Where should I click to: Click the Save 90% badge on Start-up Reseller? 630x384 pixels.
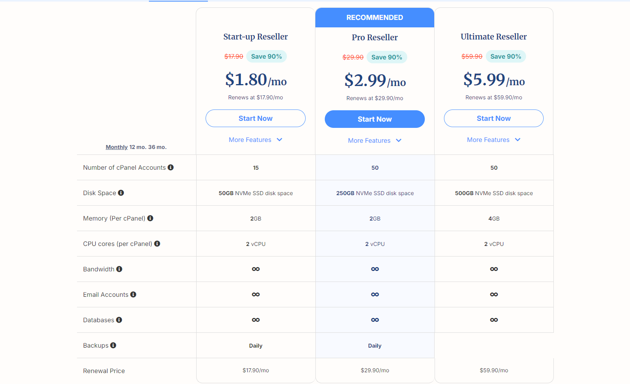(267, 56)
